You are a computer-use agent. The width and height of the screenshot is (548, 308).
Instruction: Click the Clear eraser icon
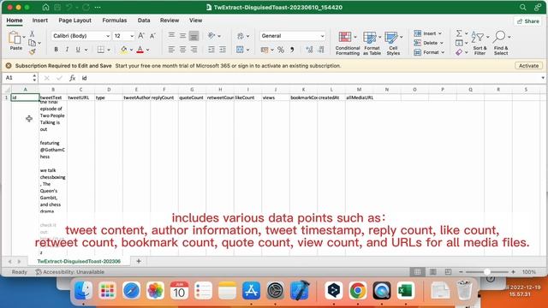pyautogui.click(x=459, y=52)
